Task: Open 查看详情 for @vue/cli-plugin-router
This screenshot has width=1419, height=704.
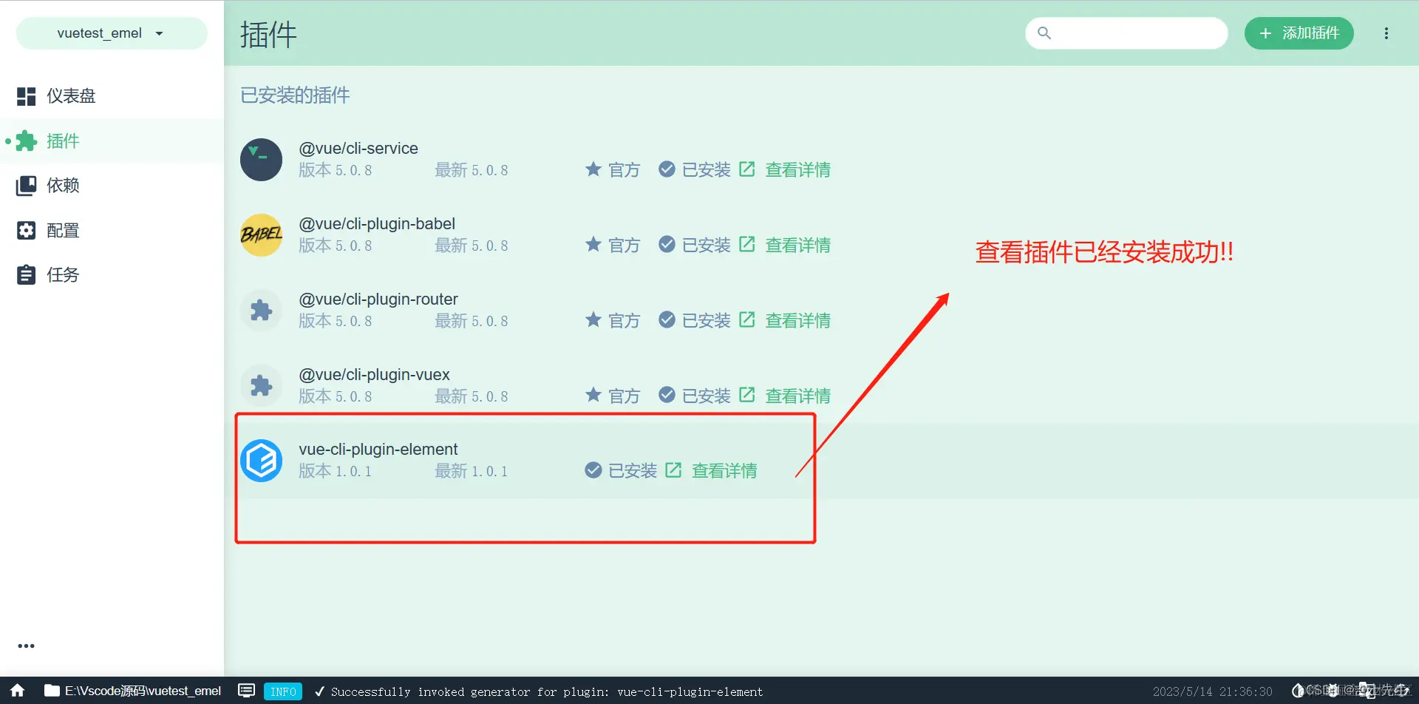Action: click(x=797, y=321)
